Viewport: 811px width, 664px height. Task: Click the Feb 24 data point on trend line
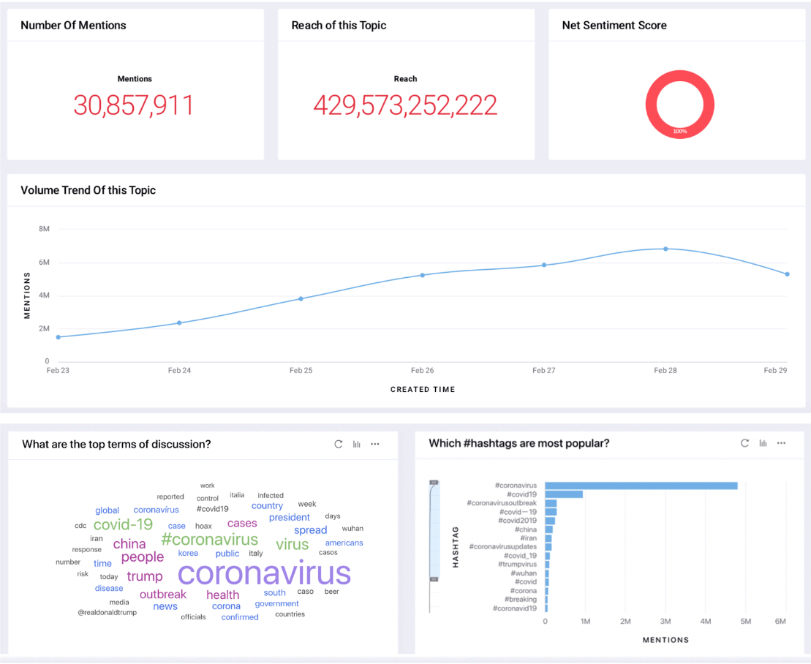pos(179,322)
